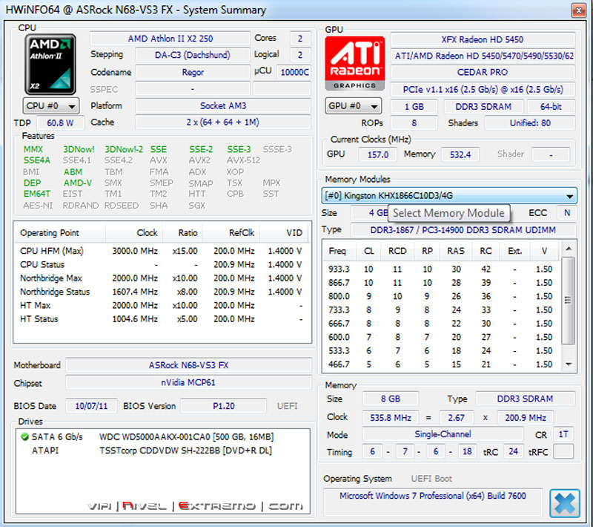Image resolution: width=593 pixels, height=527 pixels.
Task: Click the MMX feature label
Action: click(x=33, y=149)
